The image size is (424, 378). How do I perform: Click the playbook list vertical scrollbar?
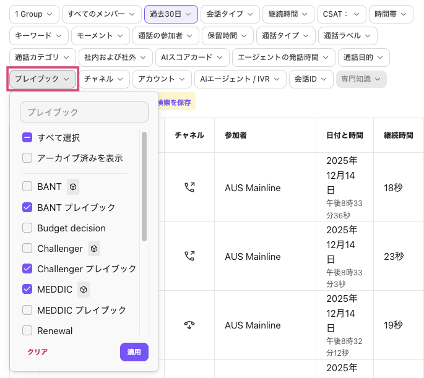tap(144, 186)
